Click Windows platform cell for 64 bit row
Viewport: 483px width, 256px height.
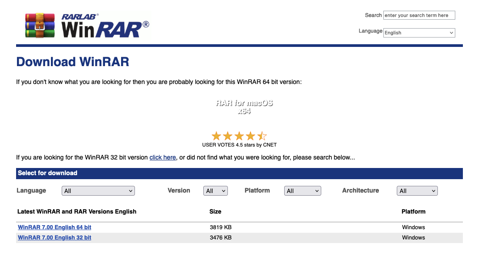[413, 227]
